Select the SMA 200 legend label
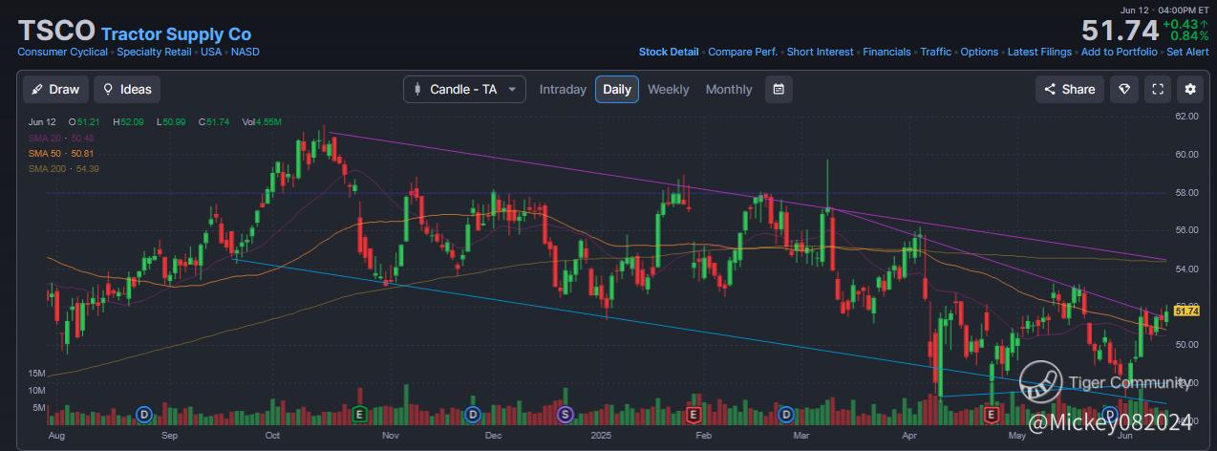 pyautogui.click(x=64, y=168)
